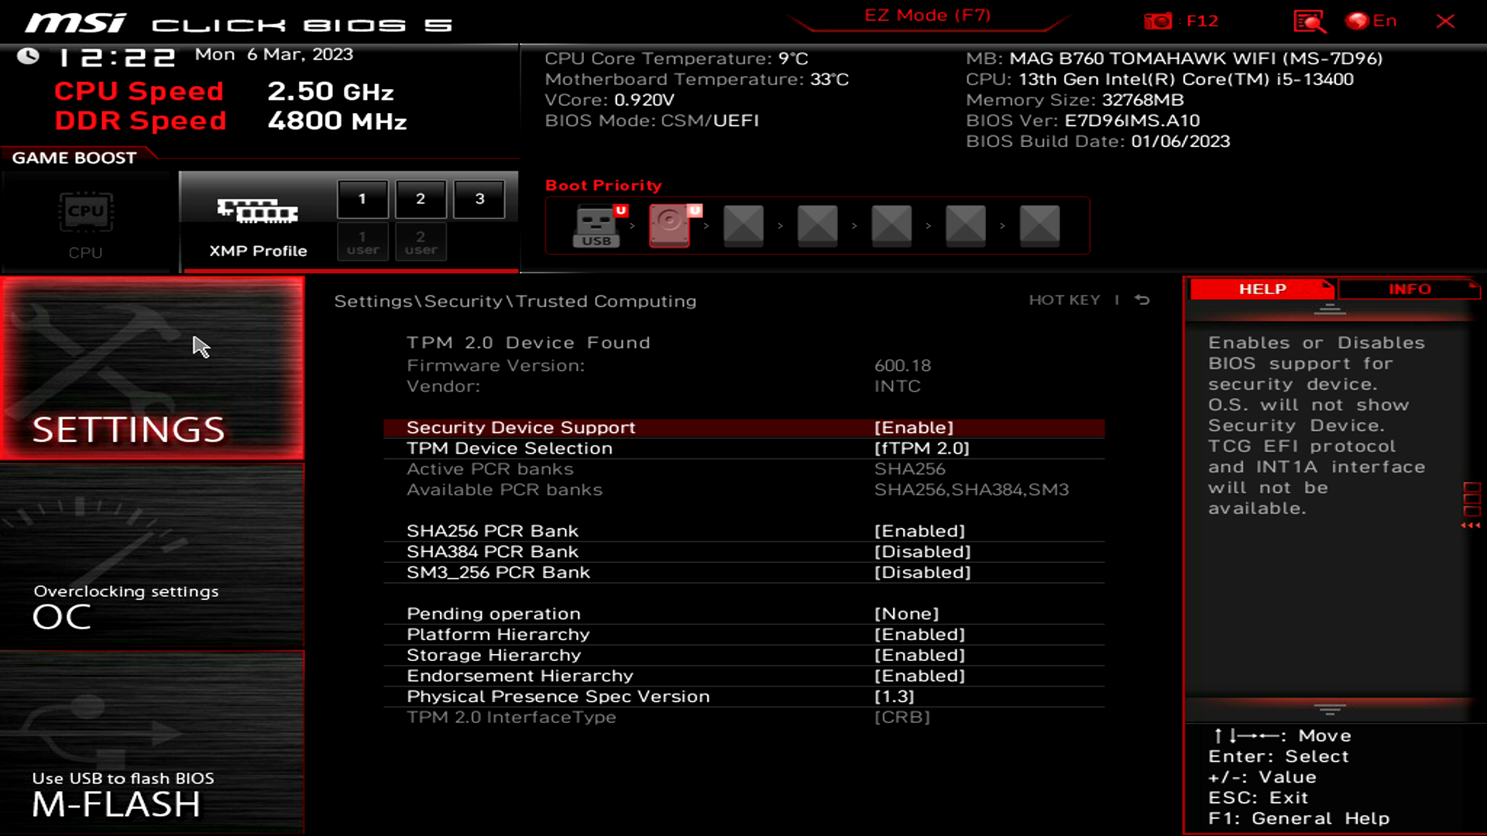
Task: Open M-FLASH USB BIOS flash section
Action: [x=152, y=743]
